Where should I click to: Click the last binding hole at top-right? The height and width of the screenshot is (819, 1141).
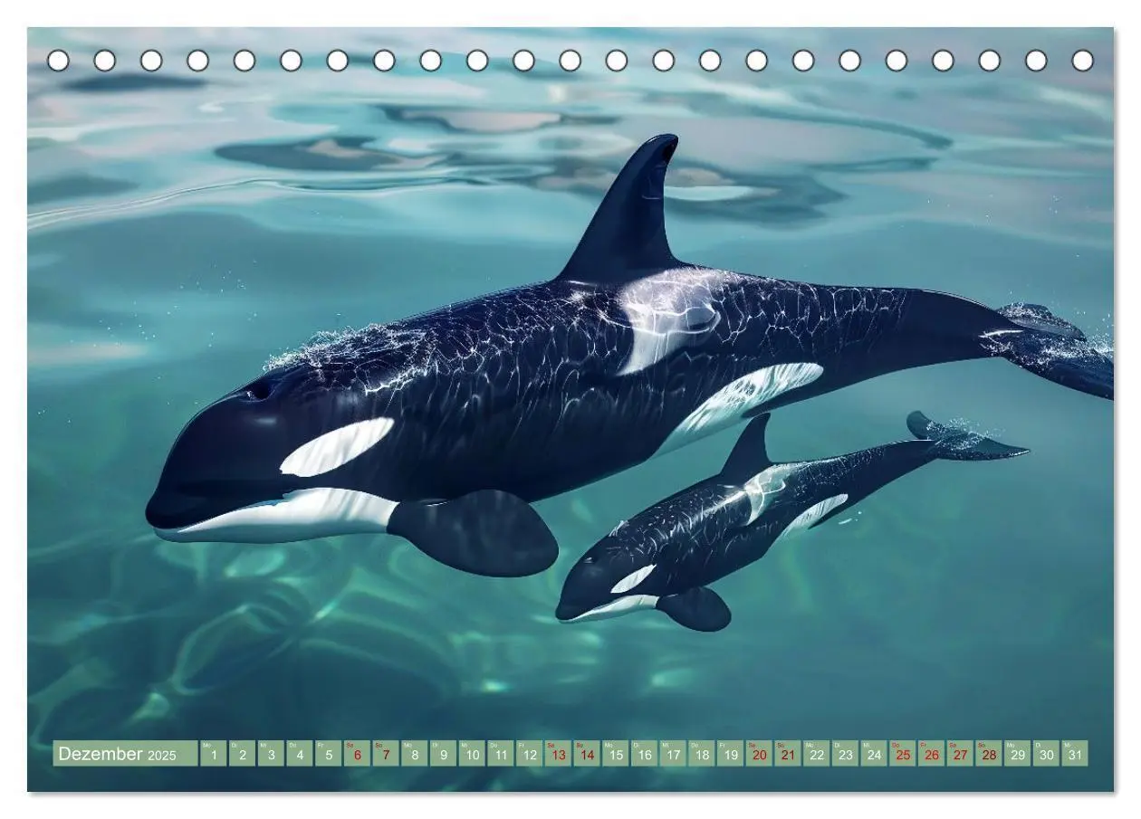click(1082, 61)
